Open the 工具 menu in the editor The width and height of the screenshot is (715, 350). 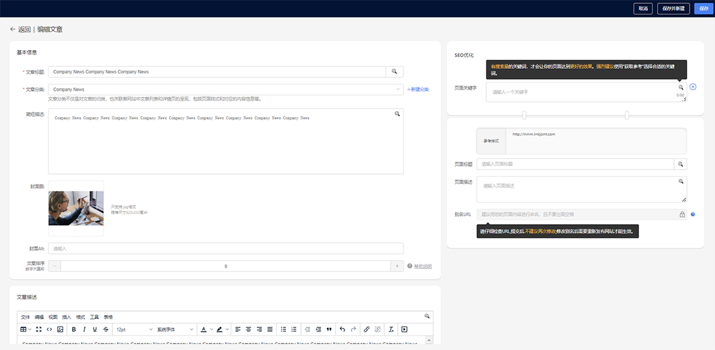94,317
